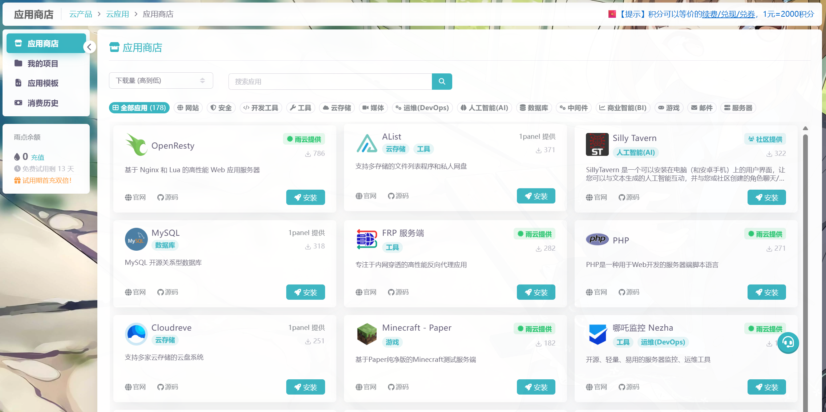The width and height of the screenshot is (826, 412).
Task: Click the search magnifier button
Action: click(442, 81)
